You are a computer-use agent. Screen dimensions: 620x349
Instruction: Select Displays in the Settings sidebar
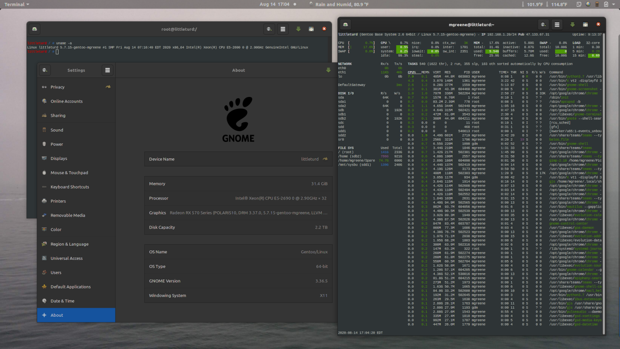(x=59, y=158)
